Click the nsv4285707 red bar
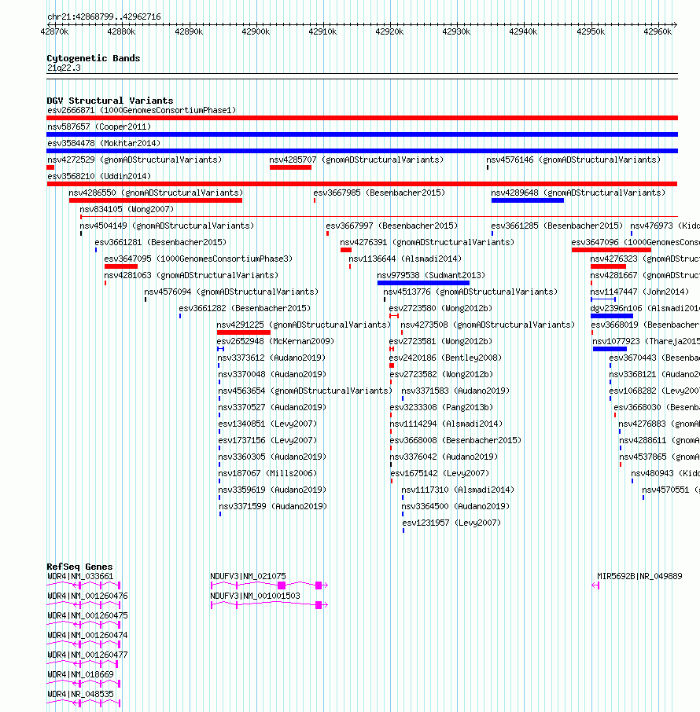Screen dimensions: 700x712 [x=290, y=167]
